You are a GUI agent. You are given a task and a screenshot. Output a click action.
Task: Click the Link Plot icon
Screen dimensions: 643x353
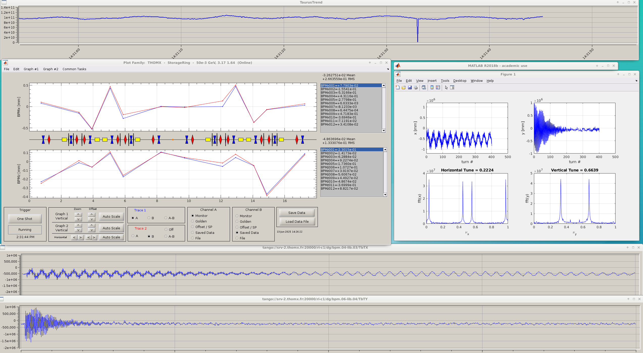coord(424,87)
